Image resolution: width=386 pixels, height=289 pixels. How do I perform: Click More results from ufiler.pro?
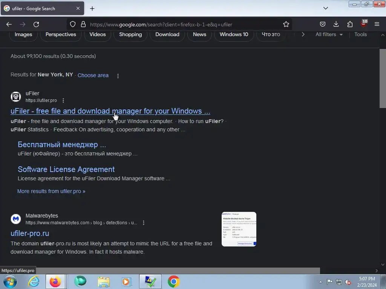point(51,191)
